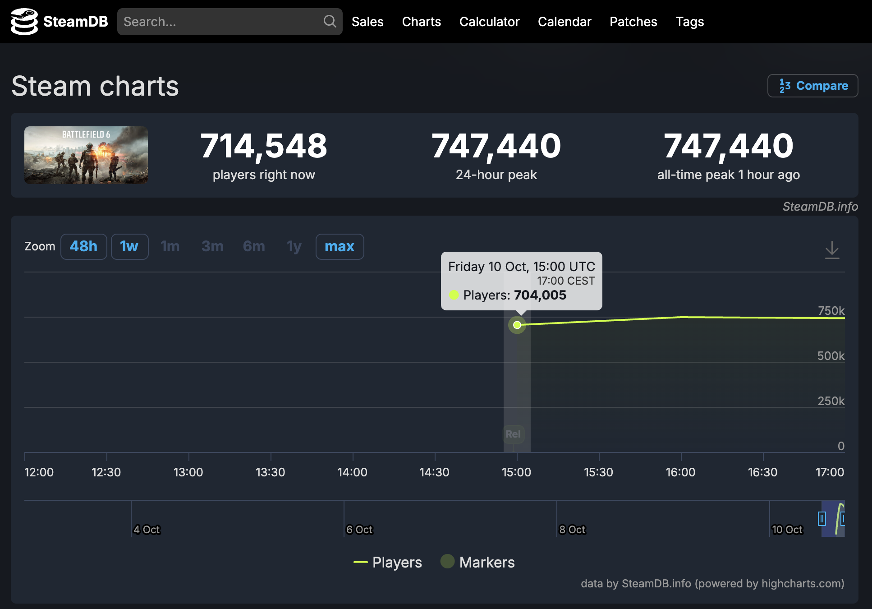
Task: Open the chart download menu icon
Action: coord(832,249)
